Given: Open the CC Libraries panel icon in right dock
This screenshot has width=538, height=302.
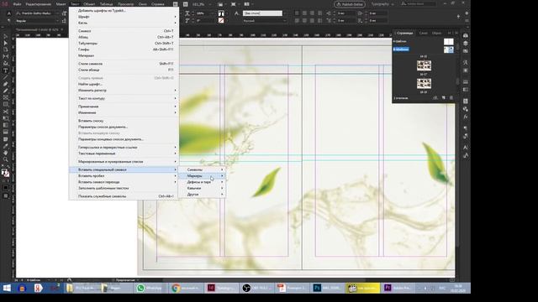Looking at the screenshot, I should [465, 35].
